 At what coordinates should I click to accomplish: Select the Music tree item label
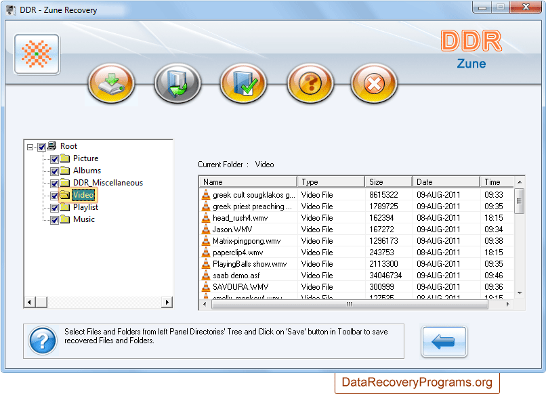(84, 219)
